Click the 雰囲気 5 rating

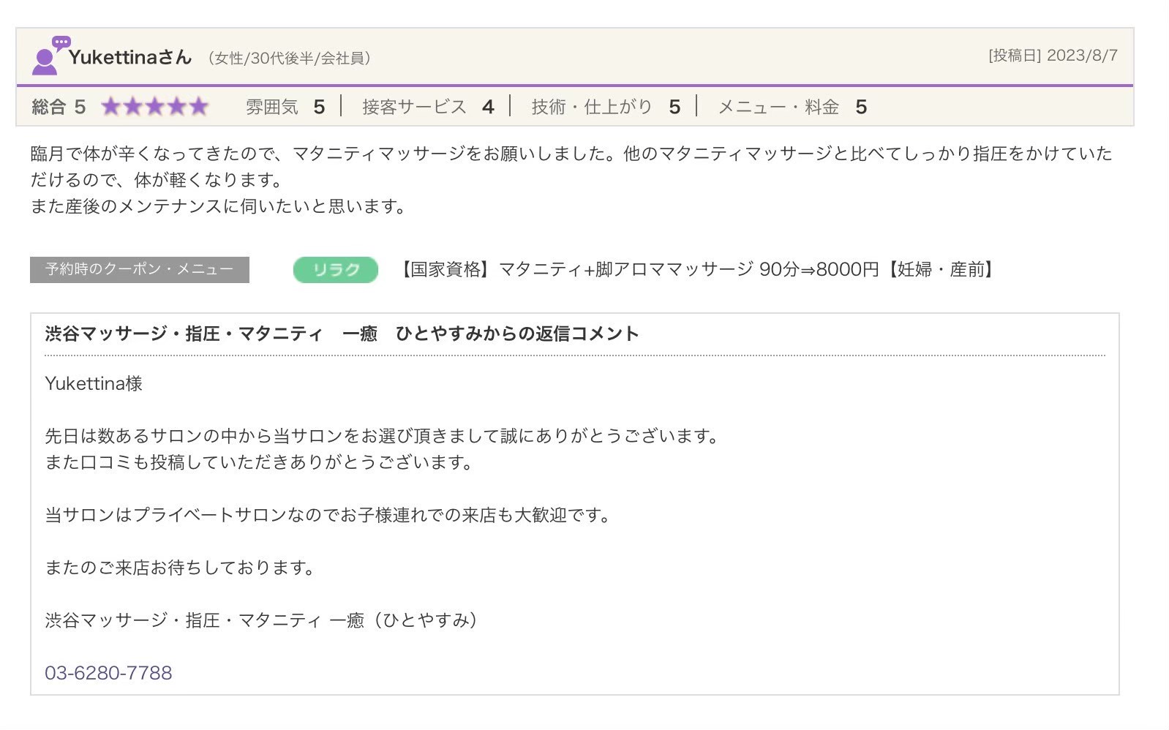(285, 107)
